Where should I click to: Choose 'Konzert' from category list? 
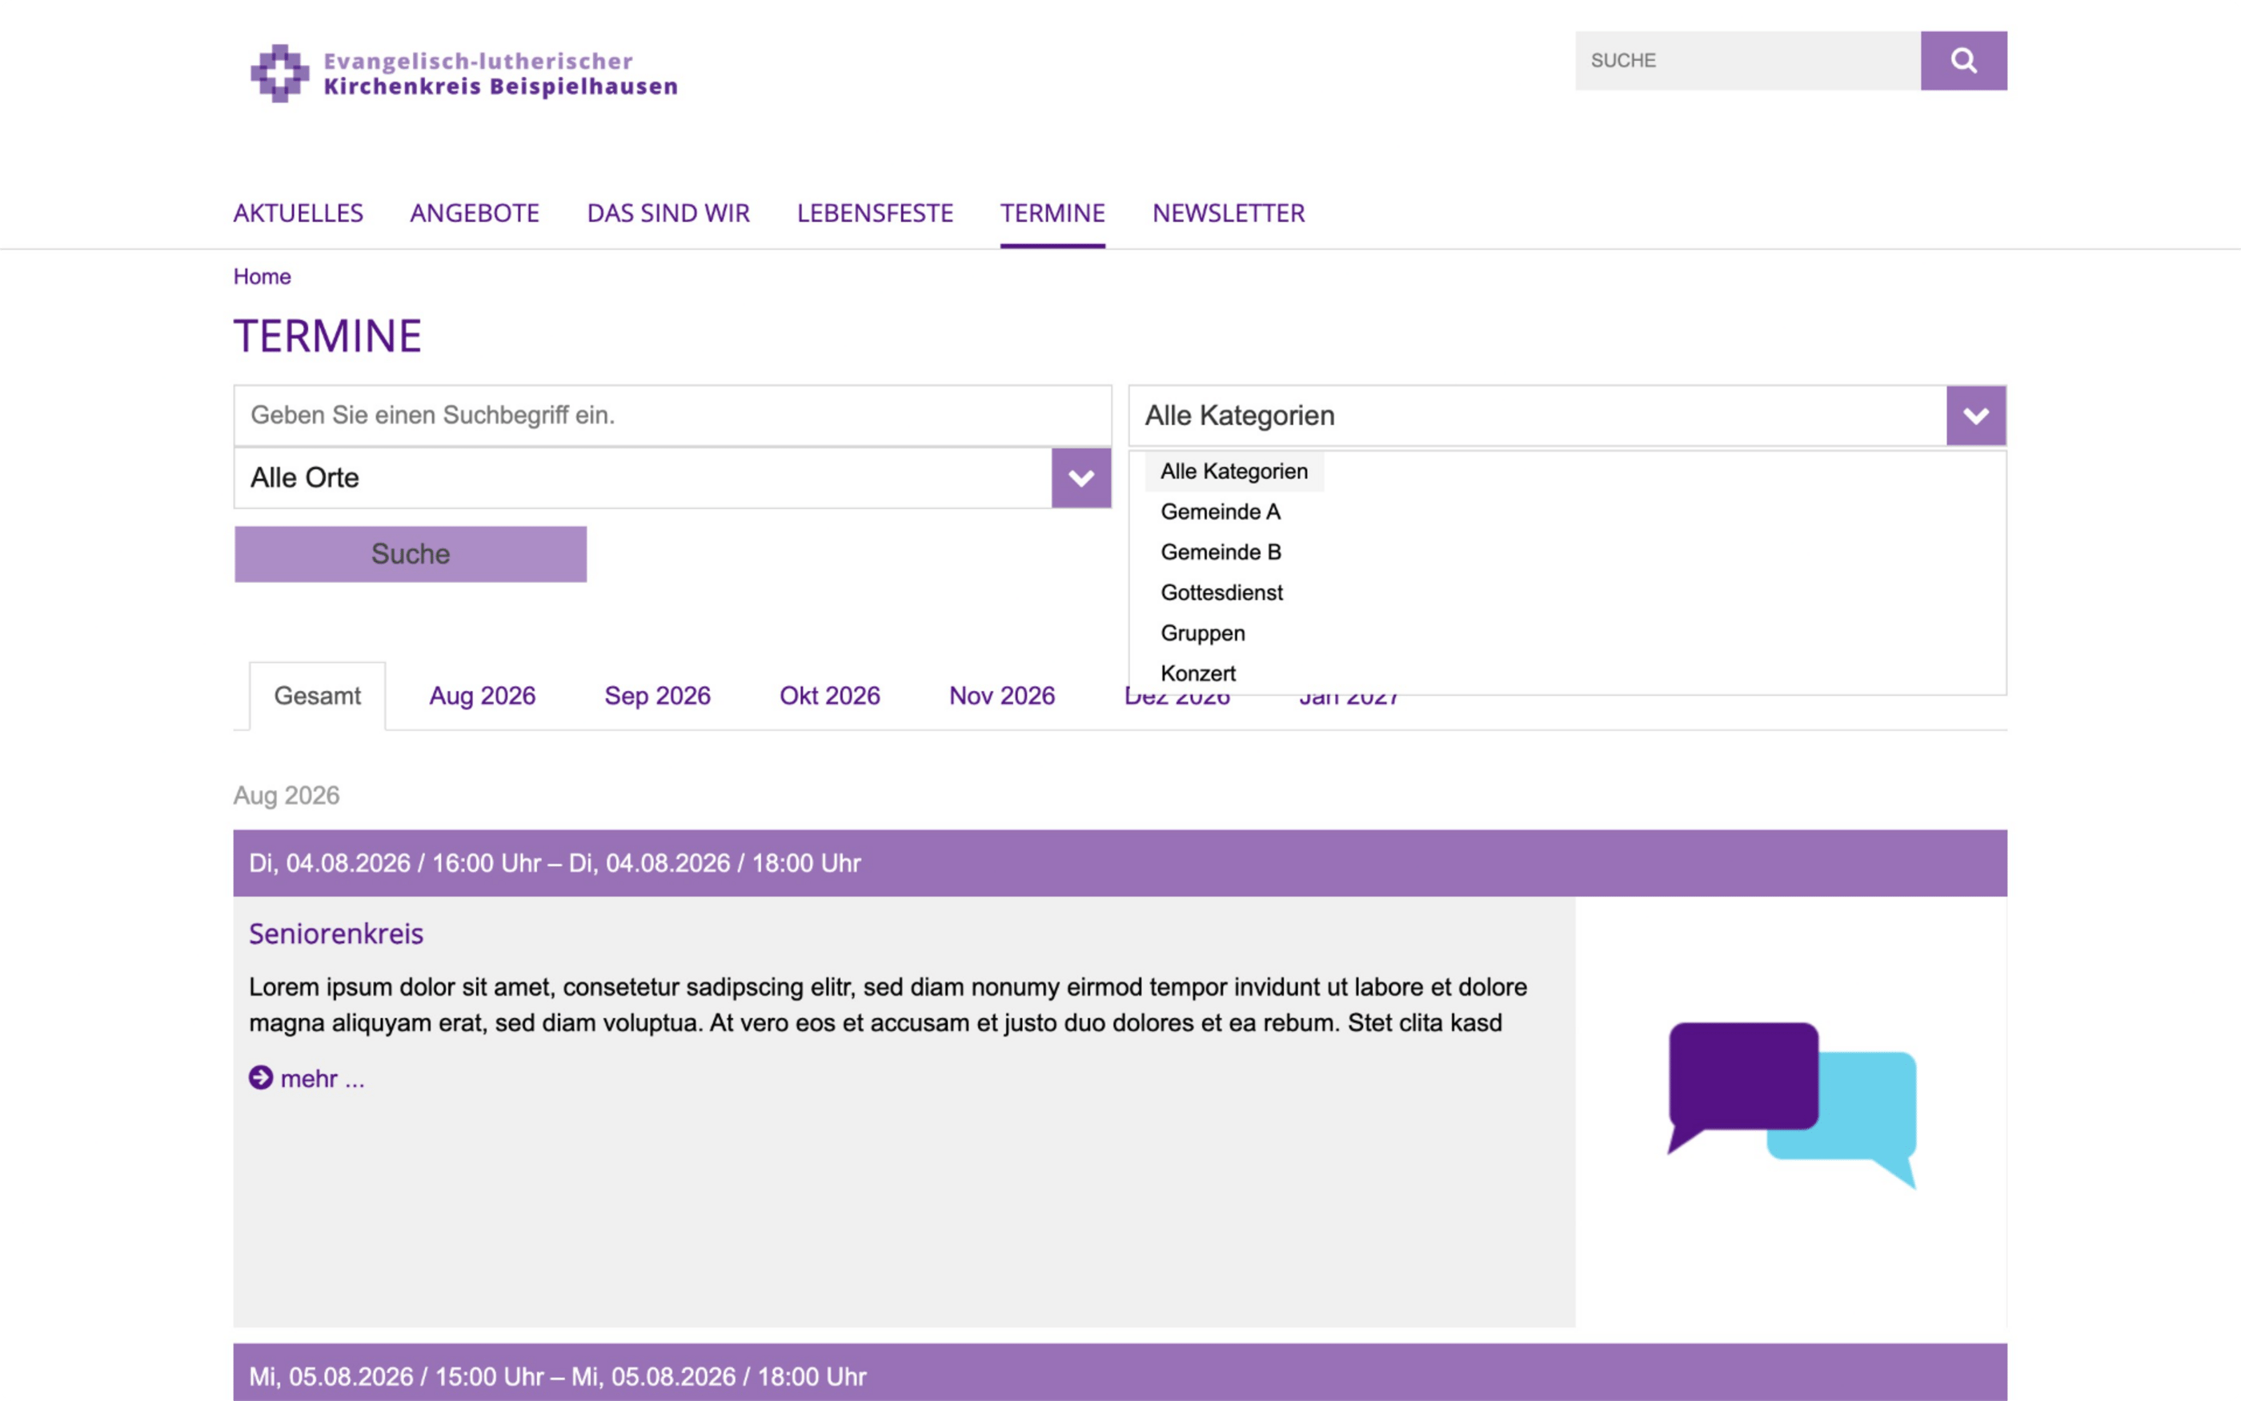point(1197,673)
